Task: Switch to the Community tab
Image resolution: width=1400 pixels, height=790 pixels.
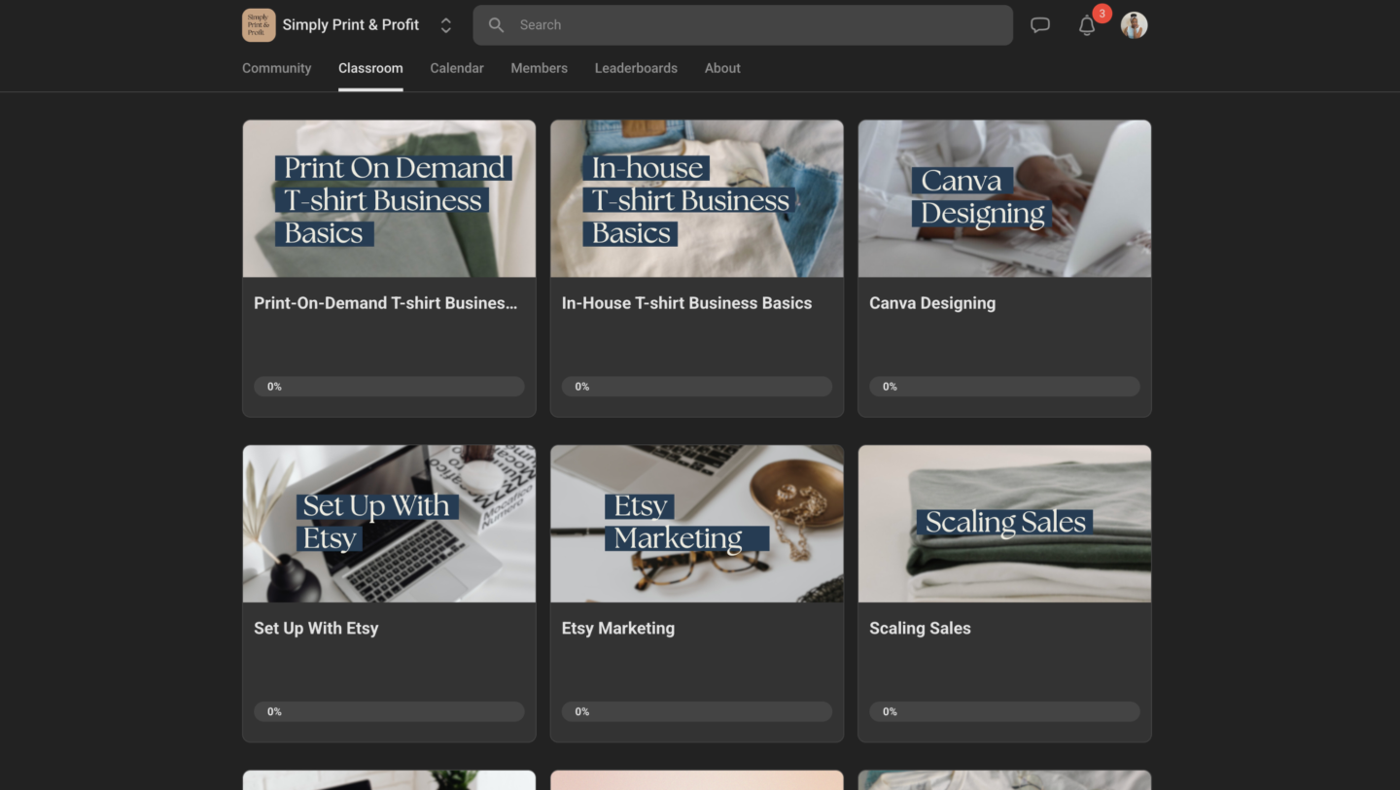Action: (x=276, y=68)
